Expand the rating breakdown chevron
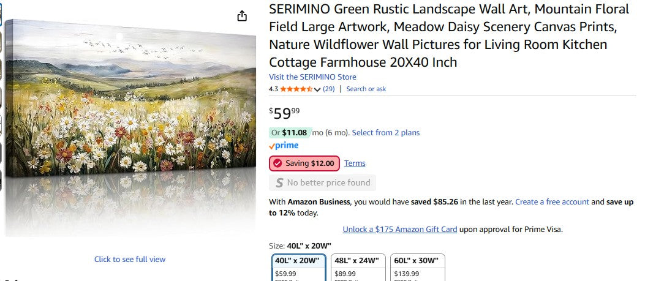Viewport: 645px width, 281px height. click(x=317, y=89)
